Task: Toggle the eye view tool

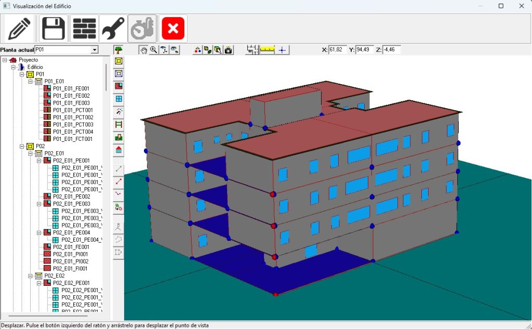Action: click(175, 50)
